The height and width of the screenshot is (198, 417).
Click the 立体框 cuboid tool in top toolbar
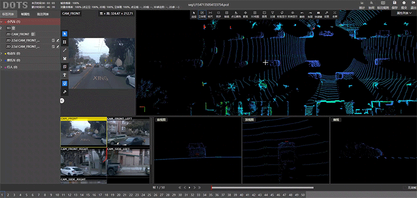coord(202,15)
